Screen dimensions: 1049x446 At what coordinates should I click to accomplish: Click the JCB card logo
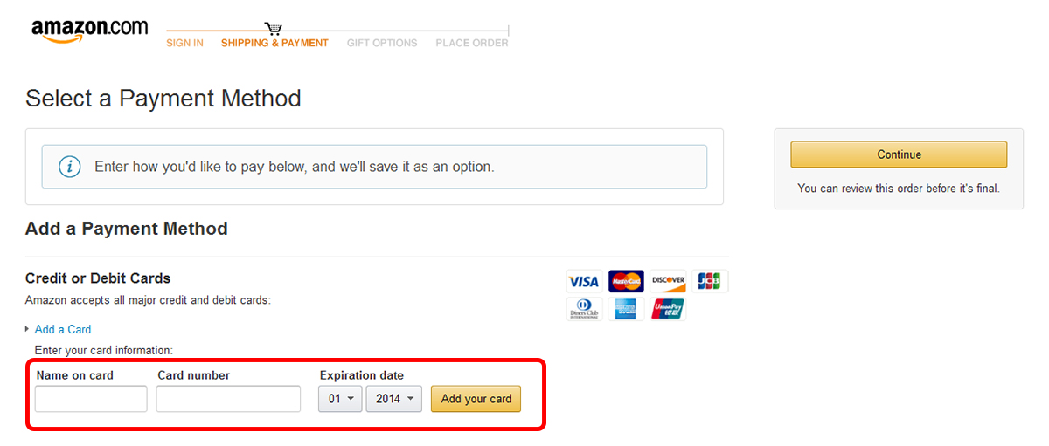click(x=710, y=281)
